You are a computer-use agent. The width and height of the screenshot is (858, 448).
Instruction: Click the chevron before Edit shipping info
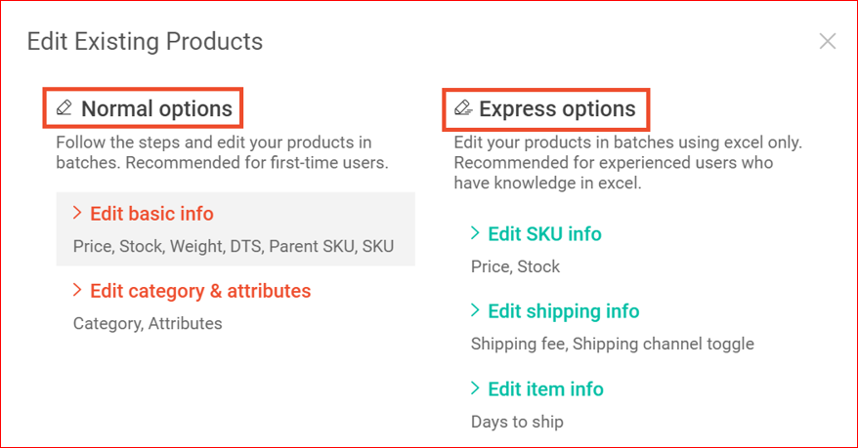click(475, 311)
